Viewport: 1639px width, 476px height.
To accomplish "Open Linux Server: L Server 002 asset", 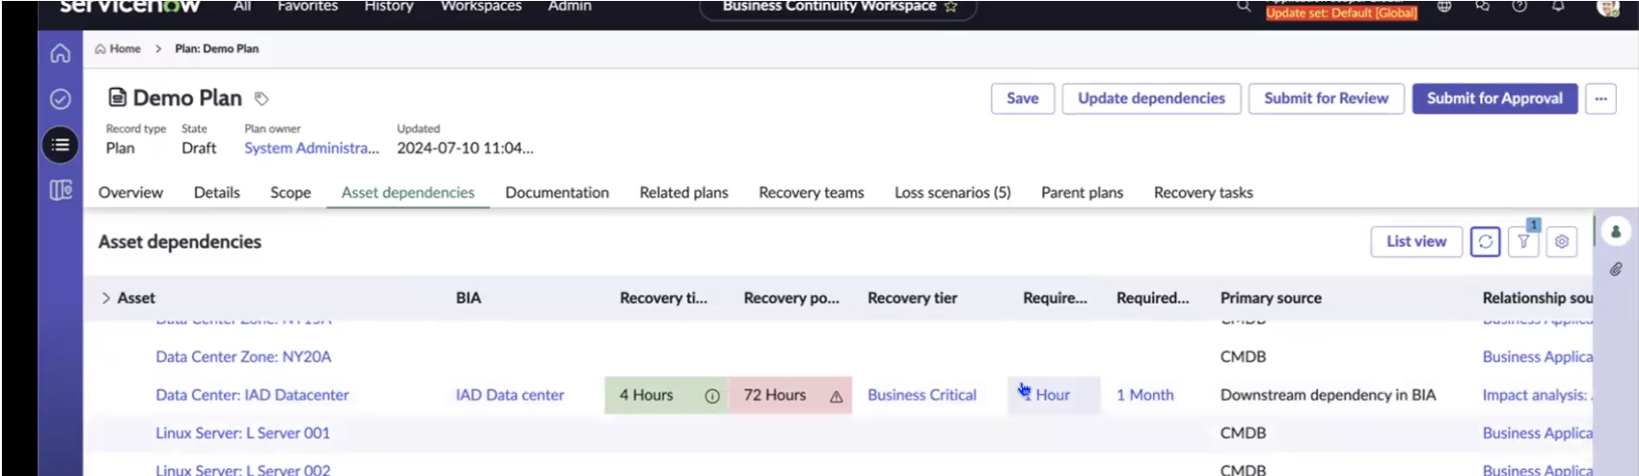I will 243,470.
